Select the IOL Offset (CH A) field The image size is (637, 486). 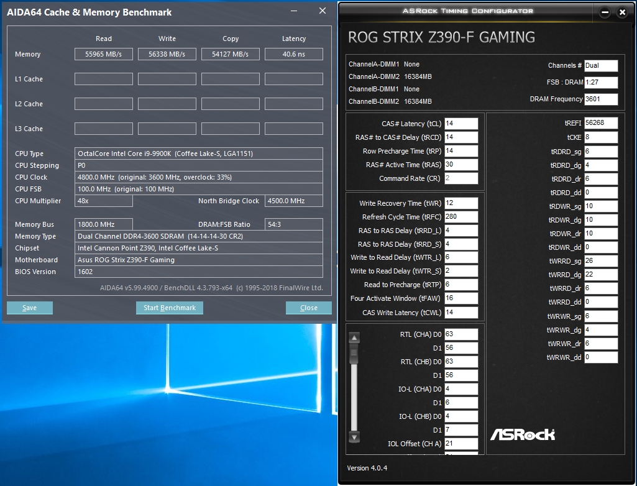pos(461,444)
